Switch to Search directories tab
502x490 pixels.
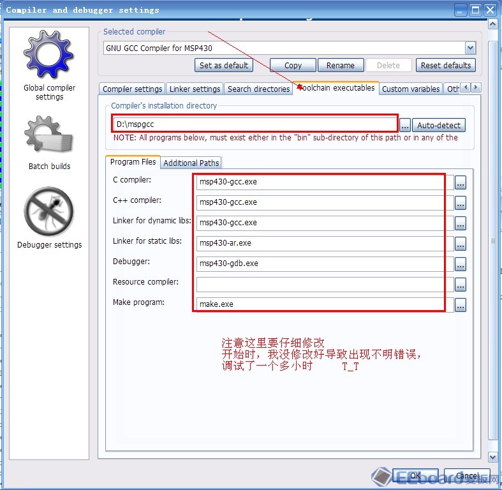pos(258,89)
